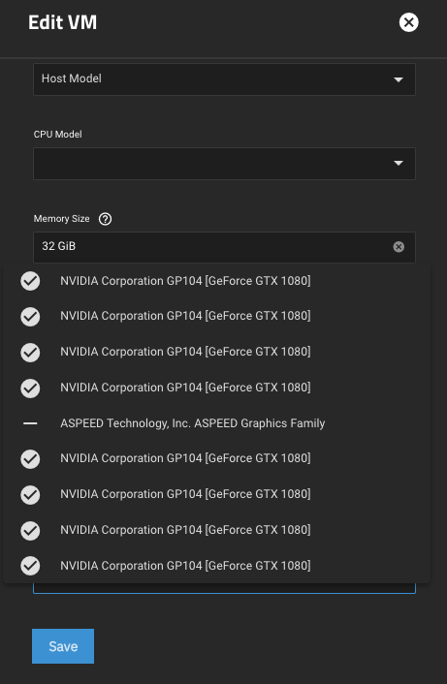Close the Edit VM panel
Image resolution: width=447 pixels, height=684 pixels.
(x=408, y=22)
